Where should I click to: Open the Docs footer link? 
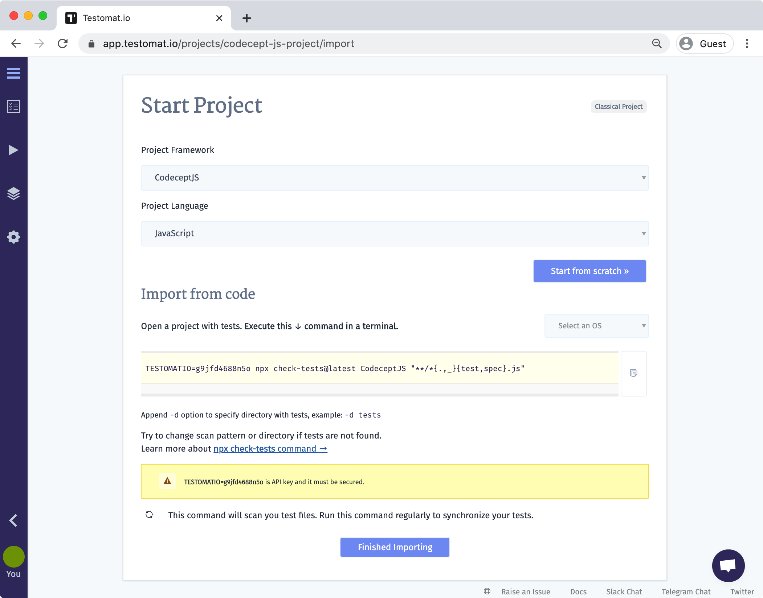[x=578, y=591]
